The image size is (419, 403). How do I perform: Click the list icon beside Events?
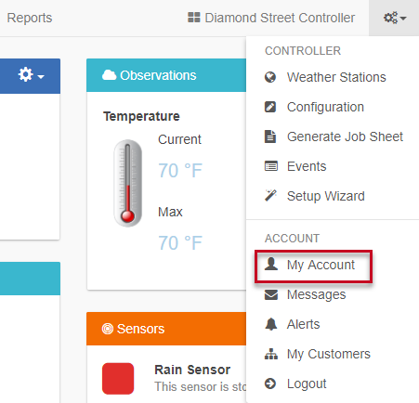pyautogui.click(x=271, y=166)
